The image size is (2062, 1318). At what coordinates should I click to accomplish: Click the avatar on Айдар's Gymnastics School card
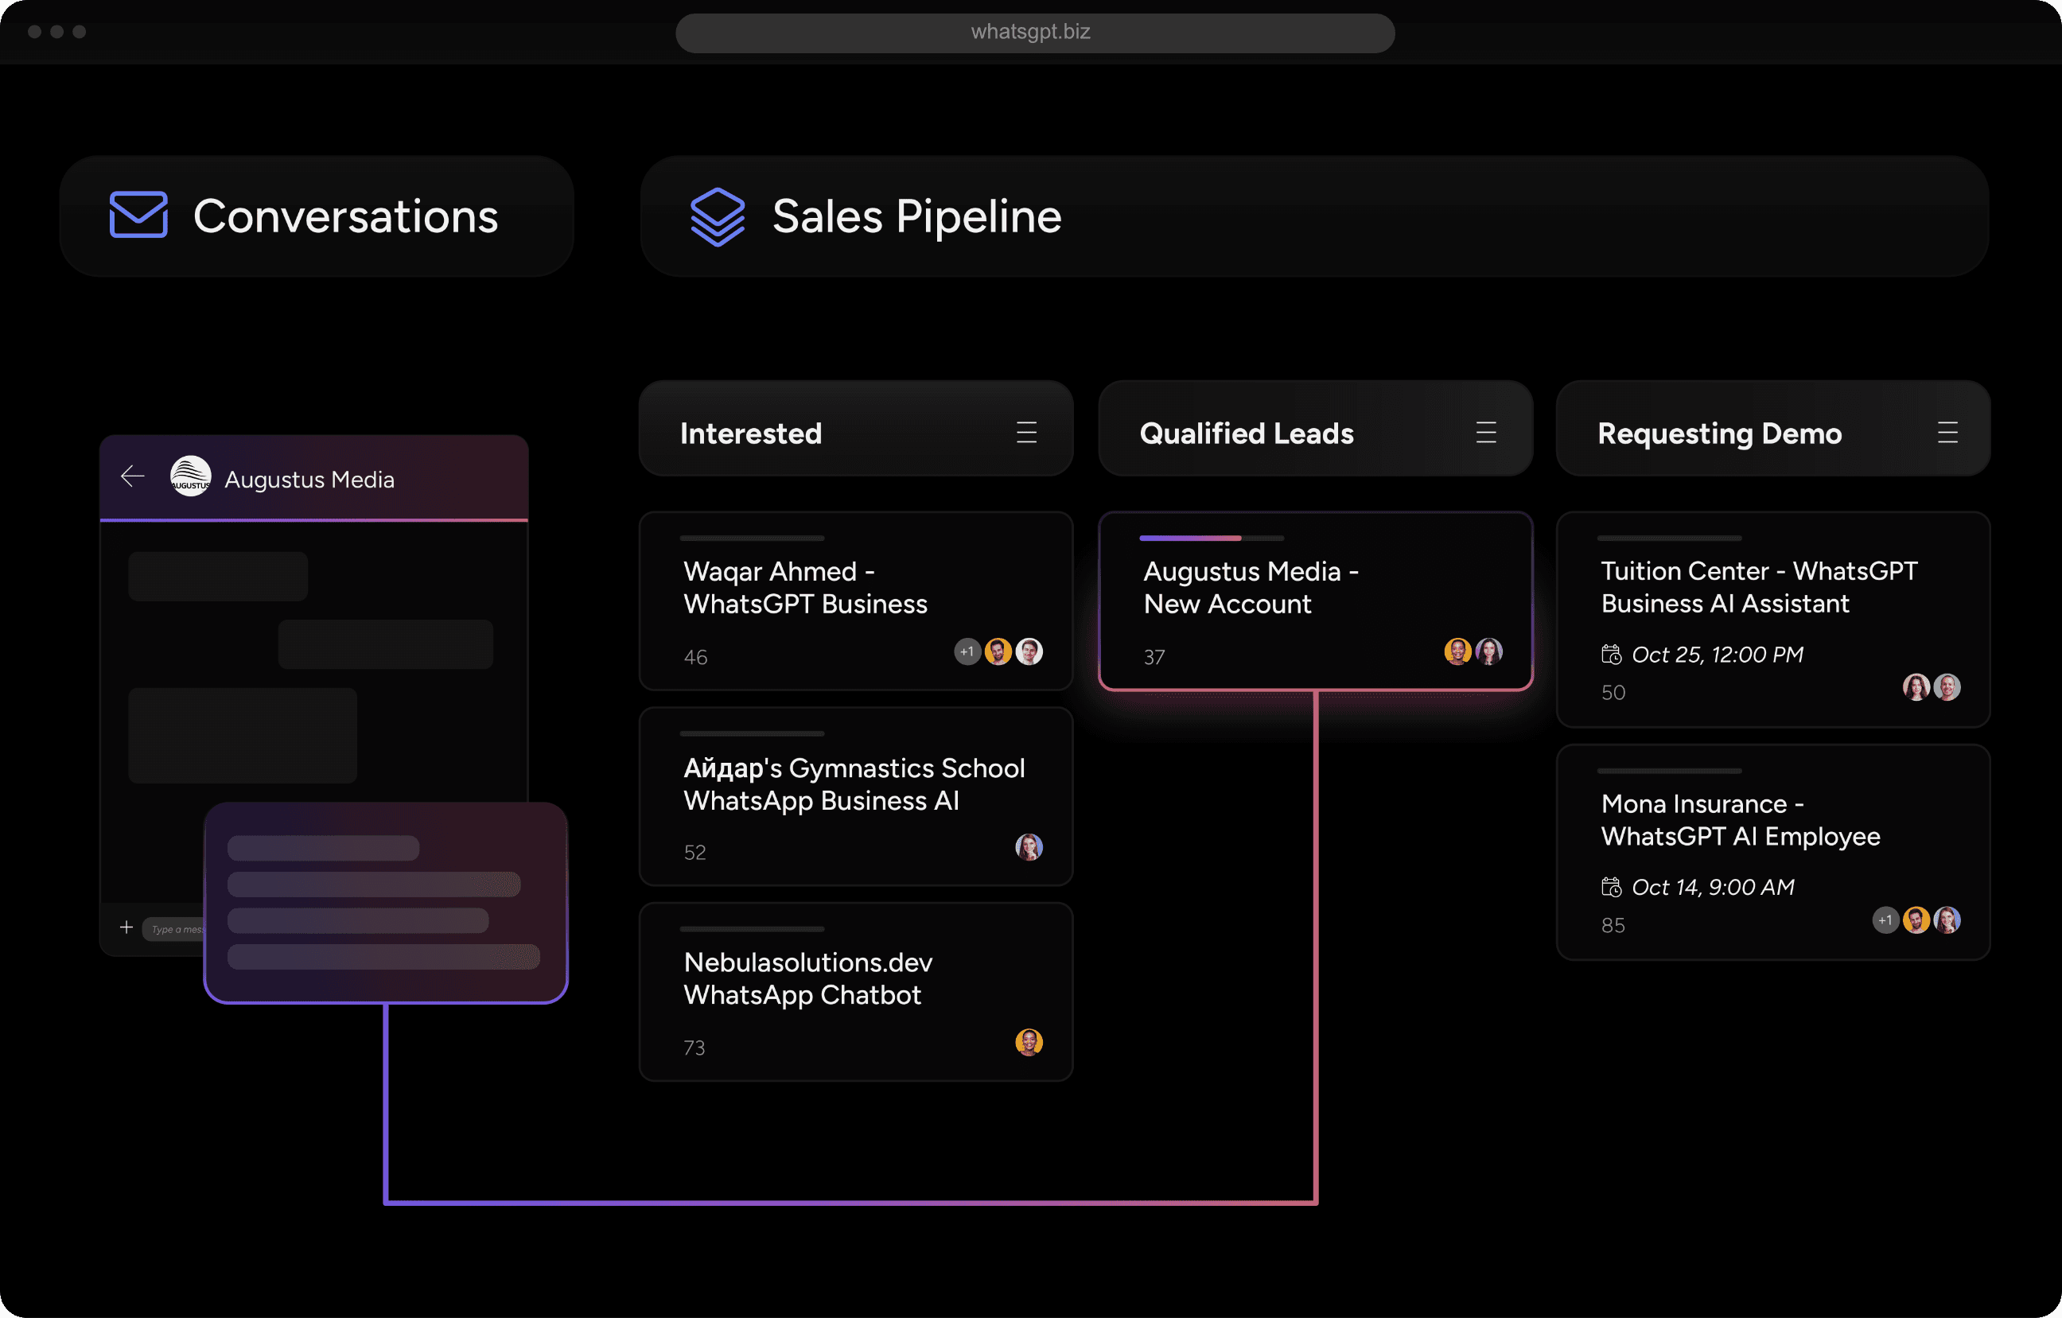tap(1030, 847)
